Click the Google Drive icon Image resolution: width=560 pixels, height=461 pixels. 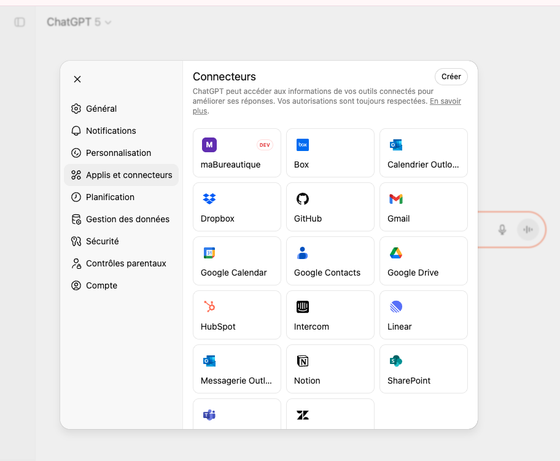(x=396, y=253)
